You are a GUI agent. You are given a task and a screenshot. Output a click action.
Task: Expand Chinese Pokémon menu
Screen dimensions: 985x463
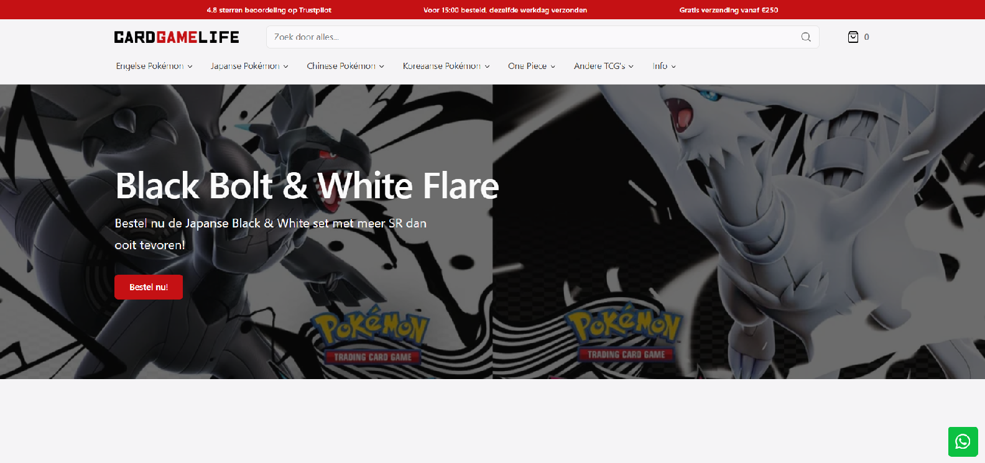(x=346, y=66)
